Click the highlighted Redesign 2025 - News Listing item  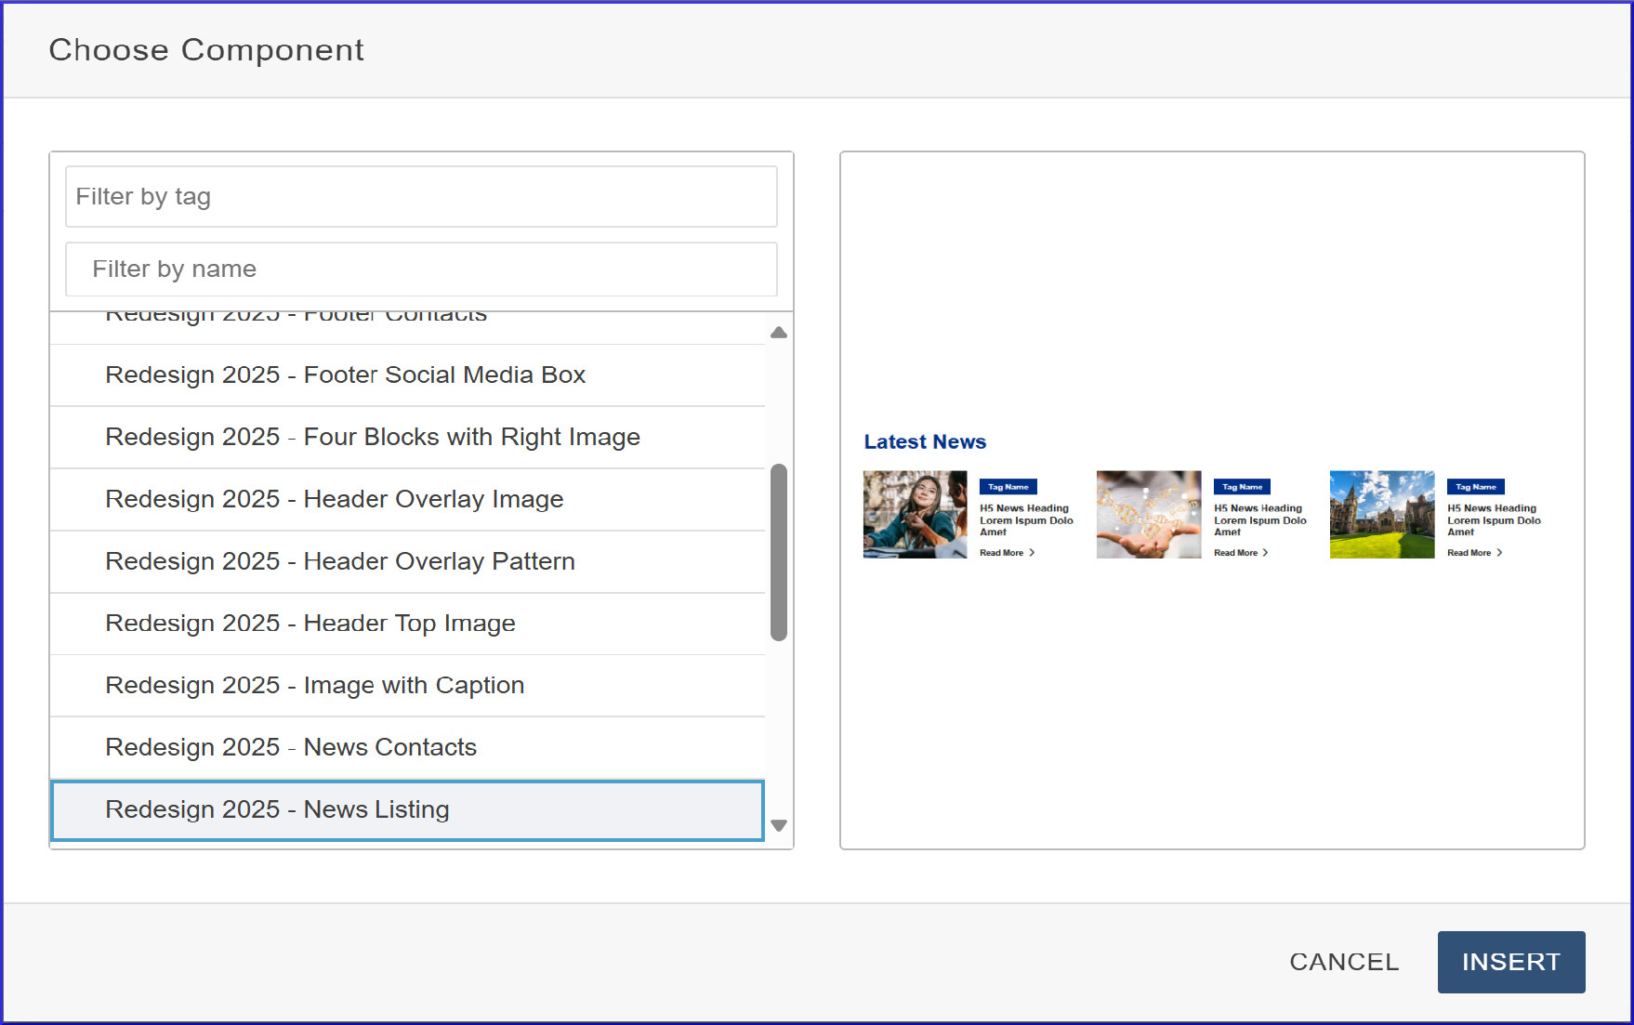tap(277, 810)
